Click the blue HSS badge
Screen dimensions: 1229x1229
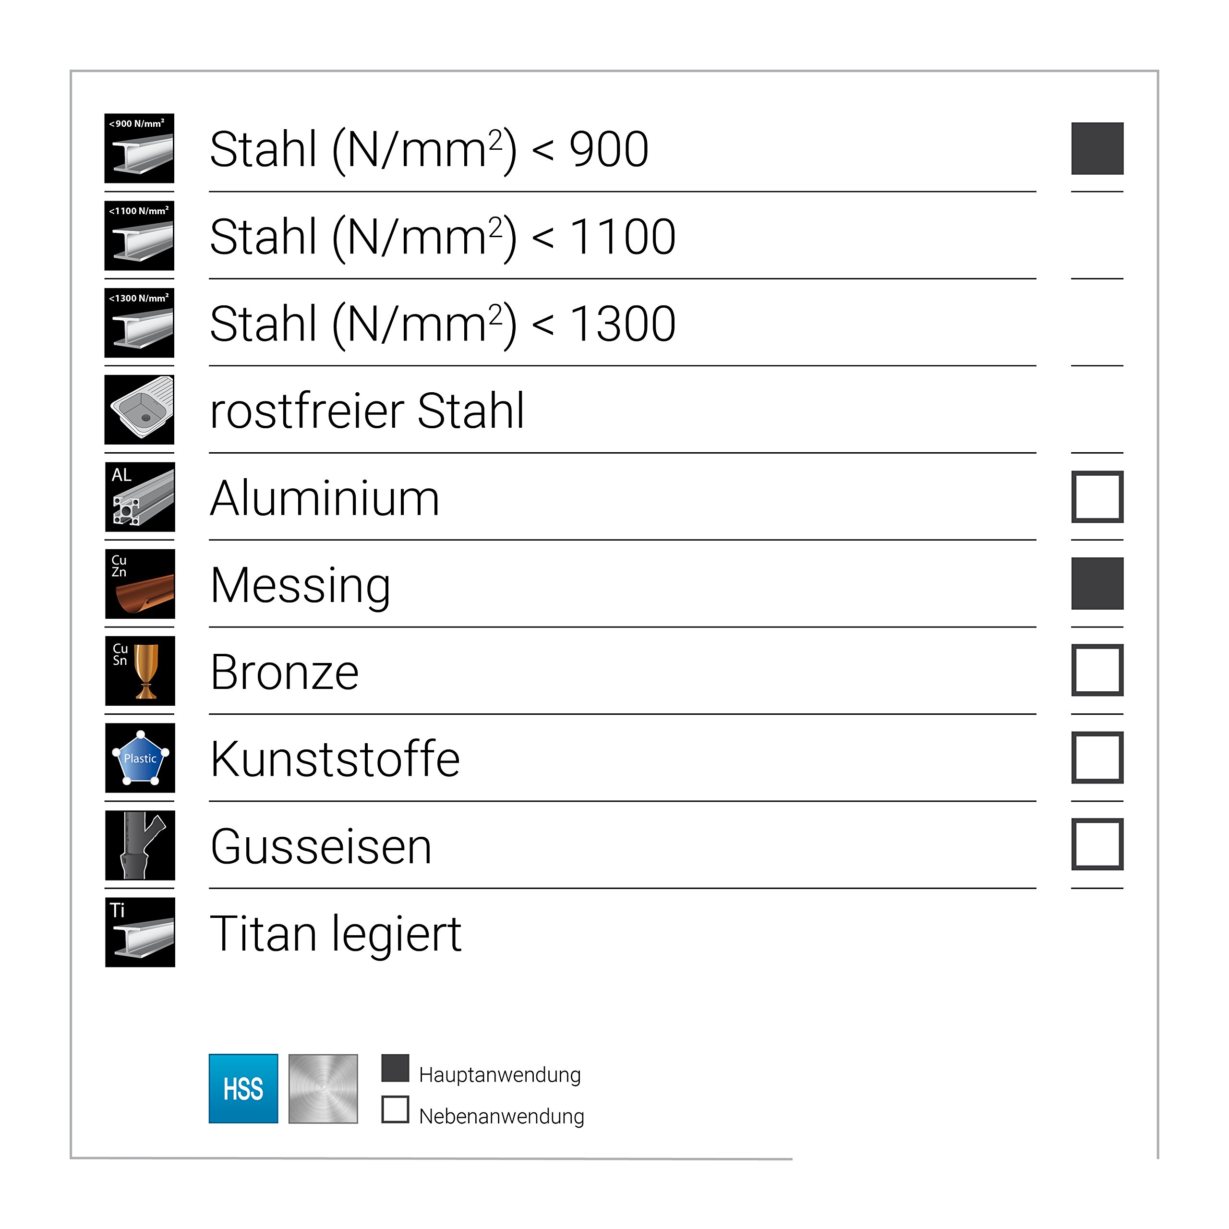click(243, 1089)
